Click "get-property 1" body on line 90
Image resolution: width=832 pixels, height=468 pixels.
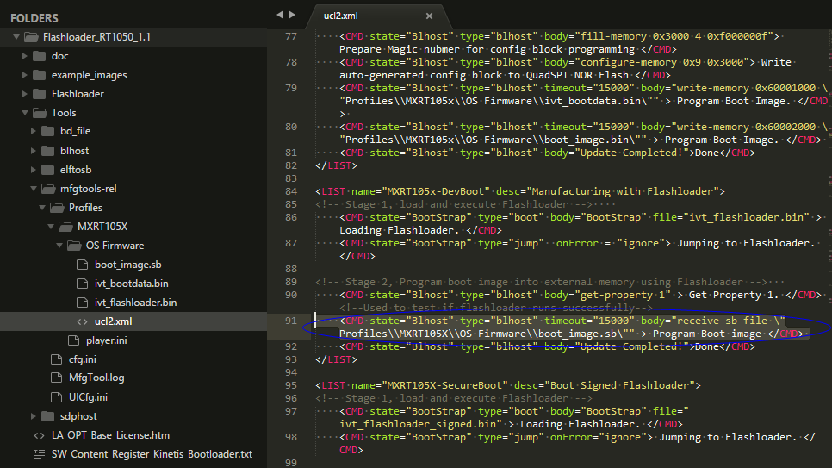click(x=623, y=295)
